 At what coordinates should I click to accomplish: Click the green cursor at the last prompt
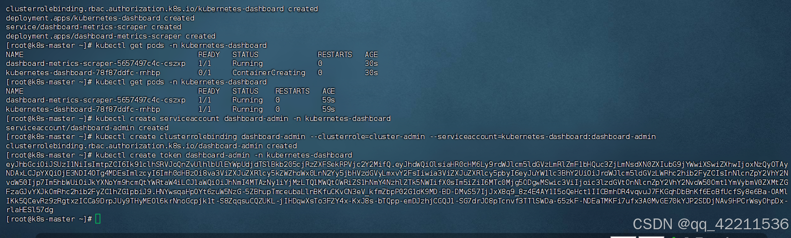tap(98, 219)
